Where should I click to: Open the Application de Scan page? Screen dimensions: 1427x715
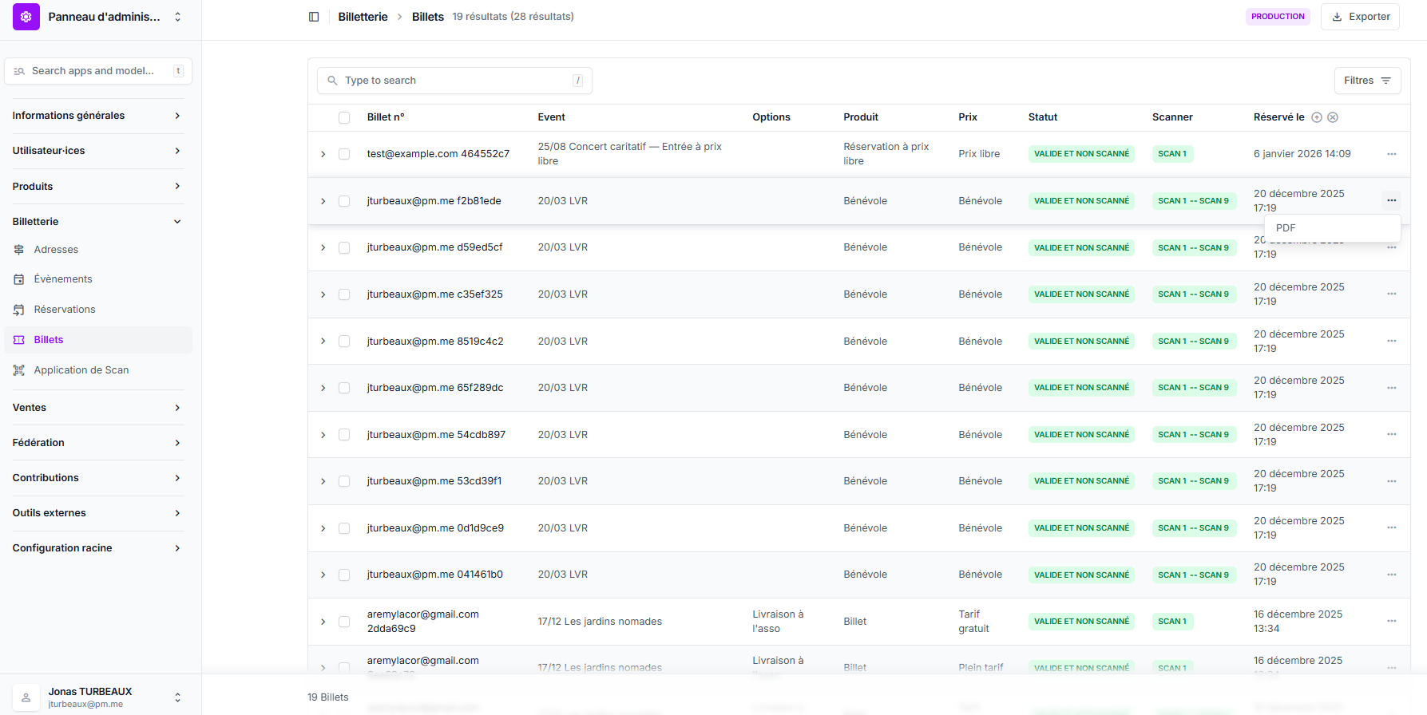[81, 370]
